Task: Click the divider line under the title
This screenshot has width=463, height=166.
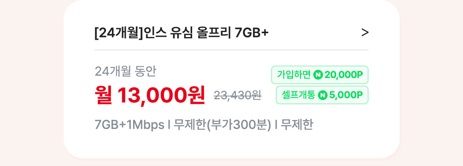Action: 231,50
